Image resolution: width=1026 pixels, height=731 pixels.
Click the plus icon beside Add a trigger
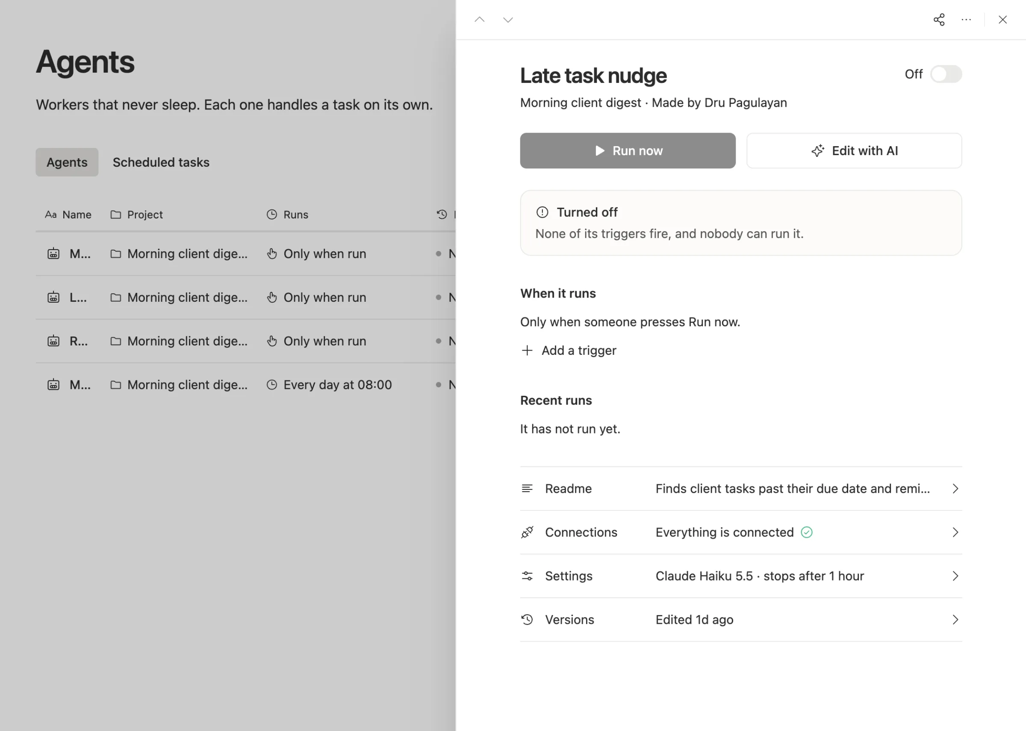coord(527,350)
